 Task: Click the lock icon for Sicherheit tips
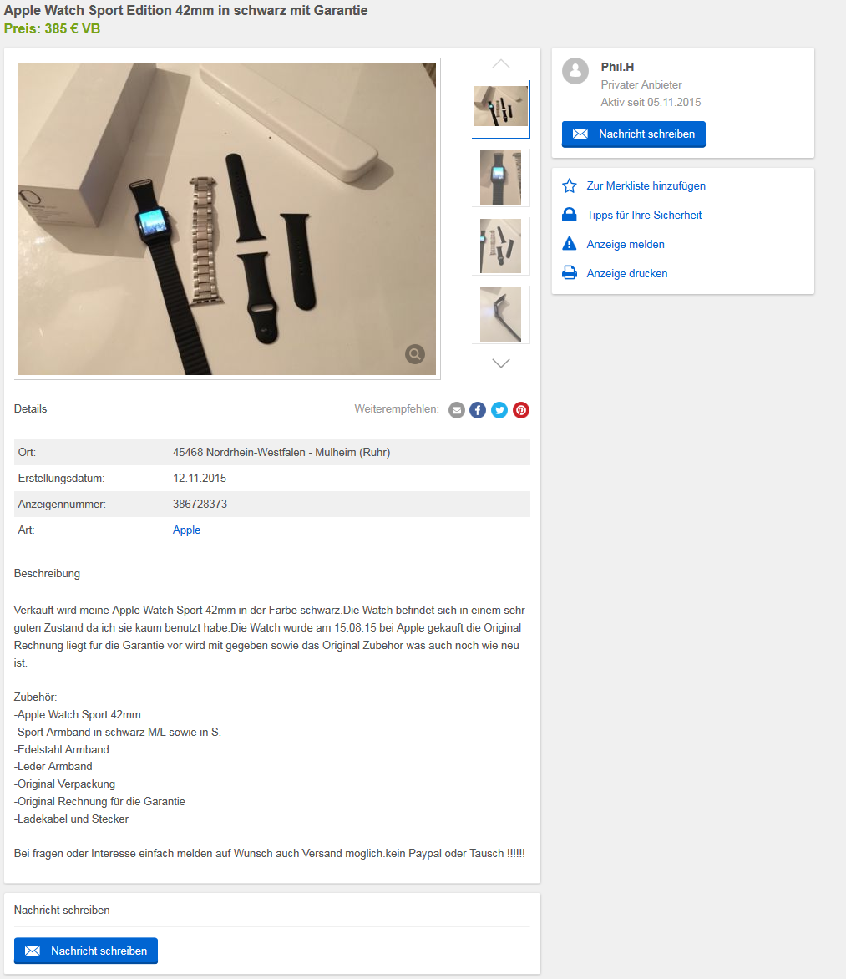(570, 215)
